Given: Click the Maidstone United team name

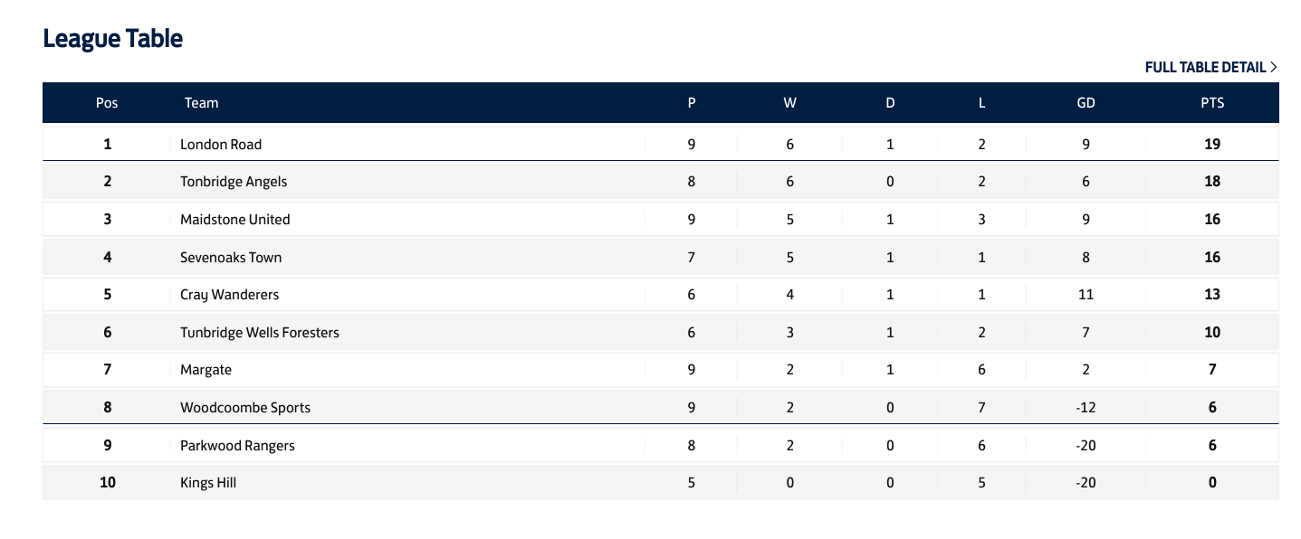Looking at the screenshot, I should (235, 220).
